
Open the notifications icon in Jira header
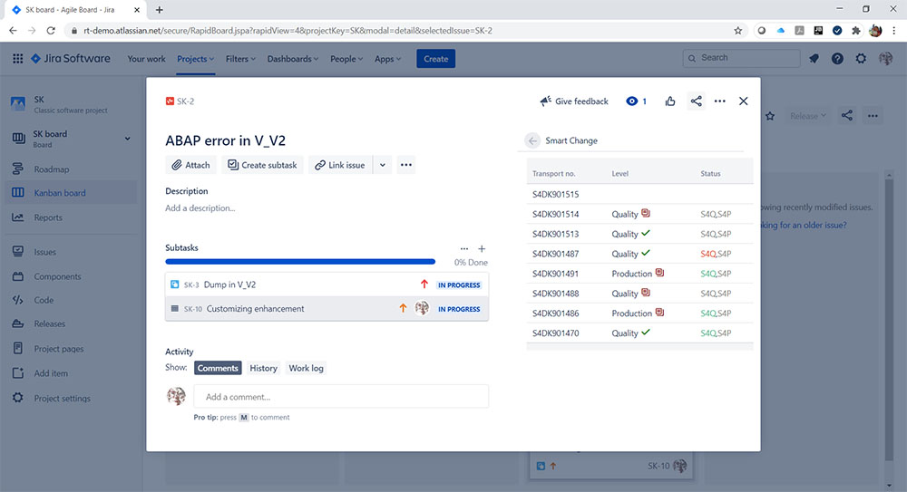[x=814, y=58]
